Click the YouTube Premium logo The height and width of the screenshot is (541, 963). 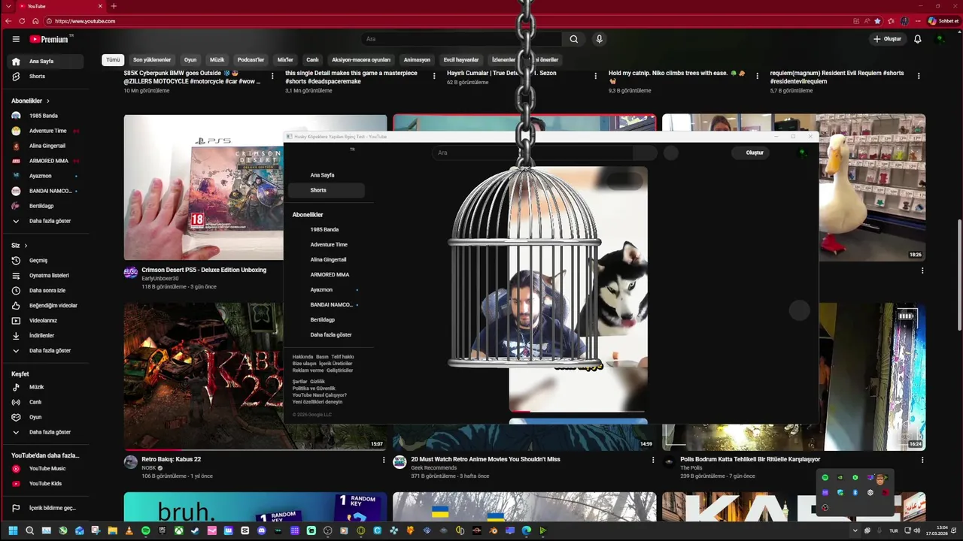point(50,39)
